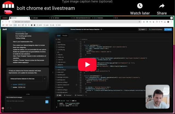Open manifest.json in file tree

tap(61, 75)
